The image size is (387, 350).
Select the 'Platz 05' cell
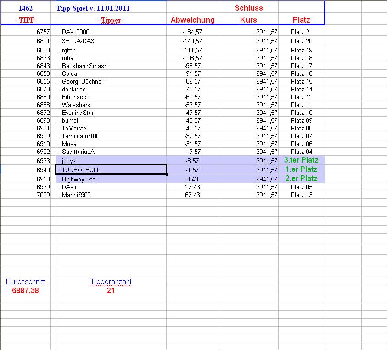(x=301, y=187)
